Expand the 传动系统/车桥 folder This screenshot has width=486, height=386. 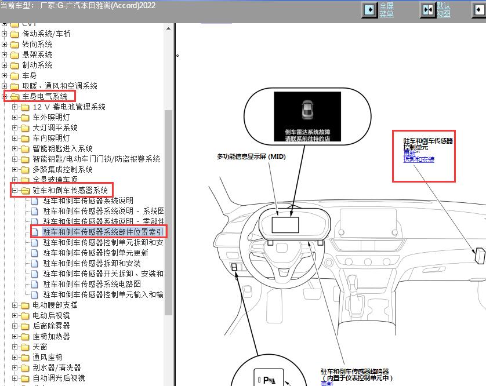(x=4, y=34)
